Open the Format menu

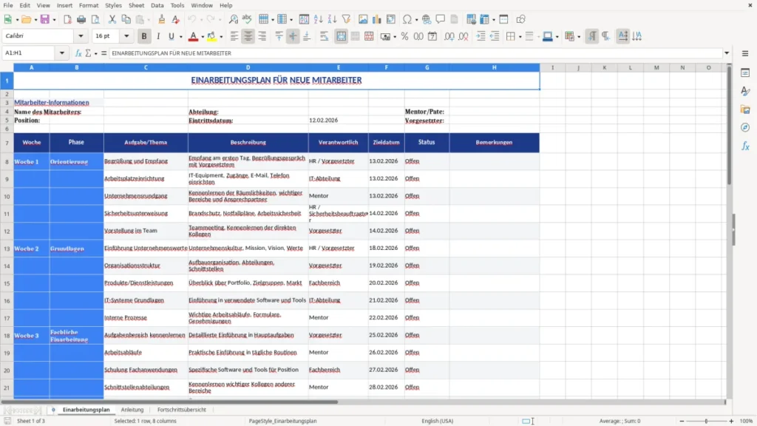89,5
